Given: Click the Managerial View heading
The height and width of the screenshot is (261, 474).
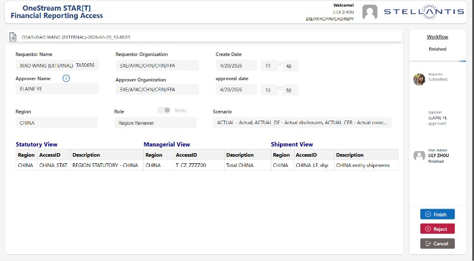Looking at the screenshot, I should tap(167, 145).
